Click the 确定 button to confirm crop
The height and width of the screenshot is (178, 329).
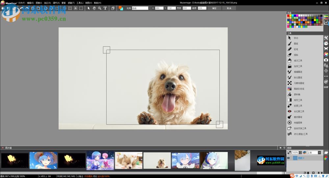click(214, 8)
